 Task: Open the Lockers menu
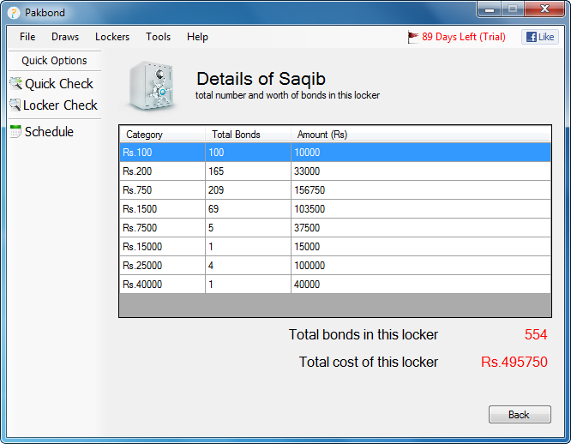[x=112, y=37]
